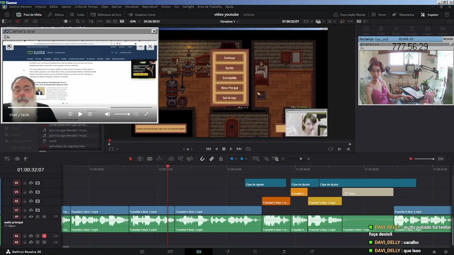Image resolution: width=454 pixels, height=255 pixels.
Task: Disable video track V3 filmstrip toggle
Action: click(38, 192)
